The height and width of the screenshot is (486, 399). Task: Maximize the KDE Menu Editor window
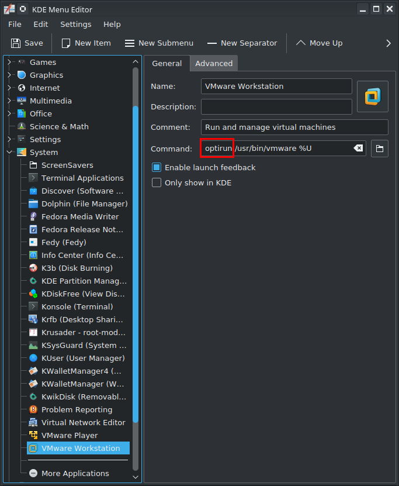376,9
